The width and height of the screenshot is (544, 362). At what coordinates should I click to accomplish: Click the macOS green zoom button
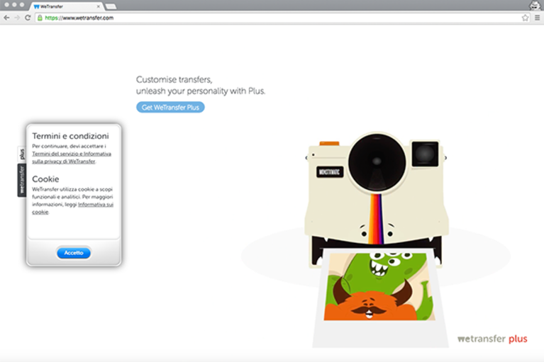pos(22,5)
